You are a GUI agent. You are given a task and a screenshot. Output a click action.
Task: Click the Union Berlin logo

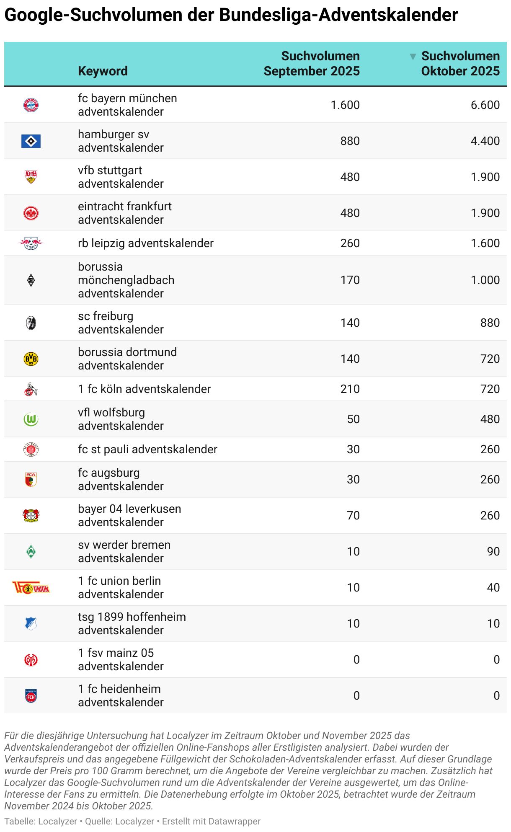[x=31, y=588]
